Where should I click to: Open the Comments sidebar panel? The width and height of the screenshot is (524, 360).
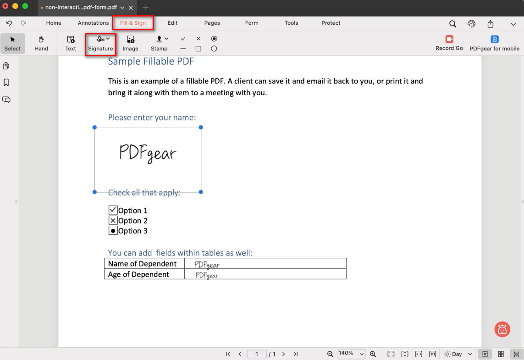6,99
